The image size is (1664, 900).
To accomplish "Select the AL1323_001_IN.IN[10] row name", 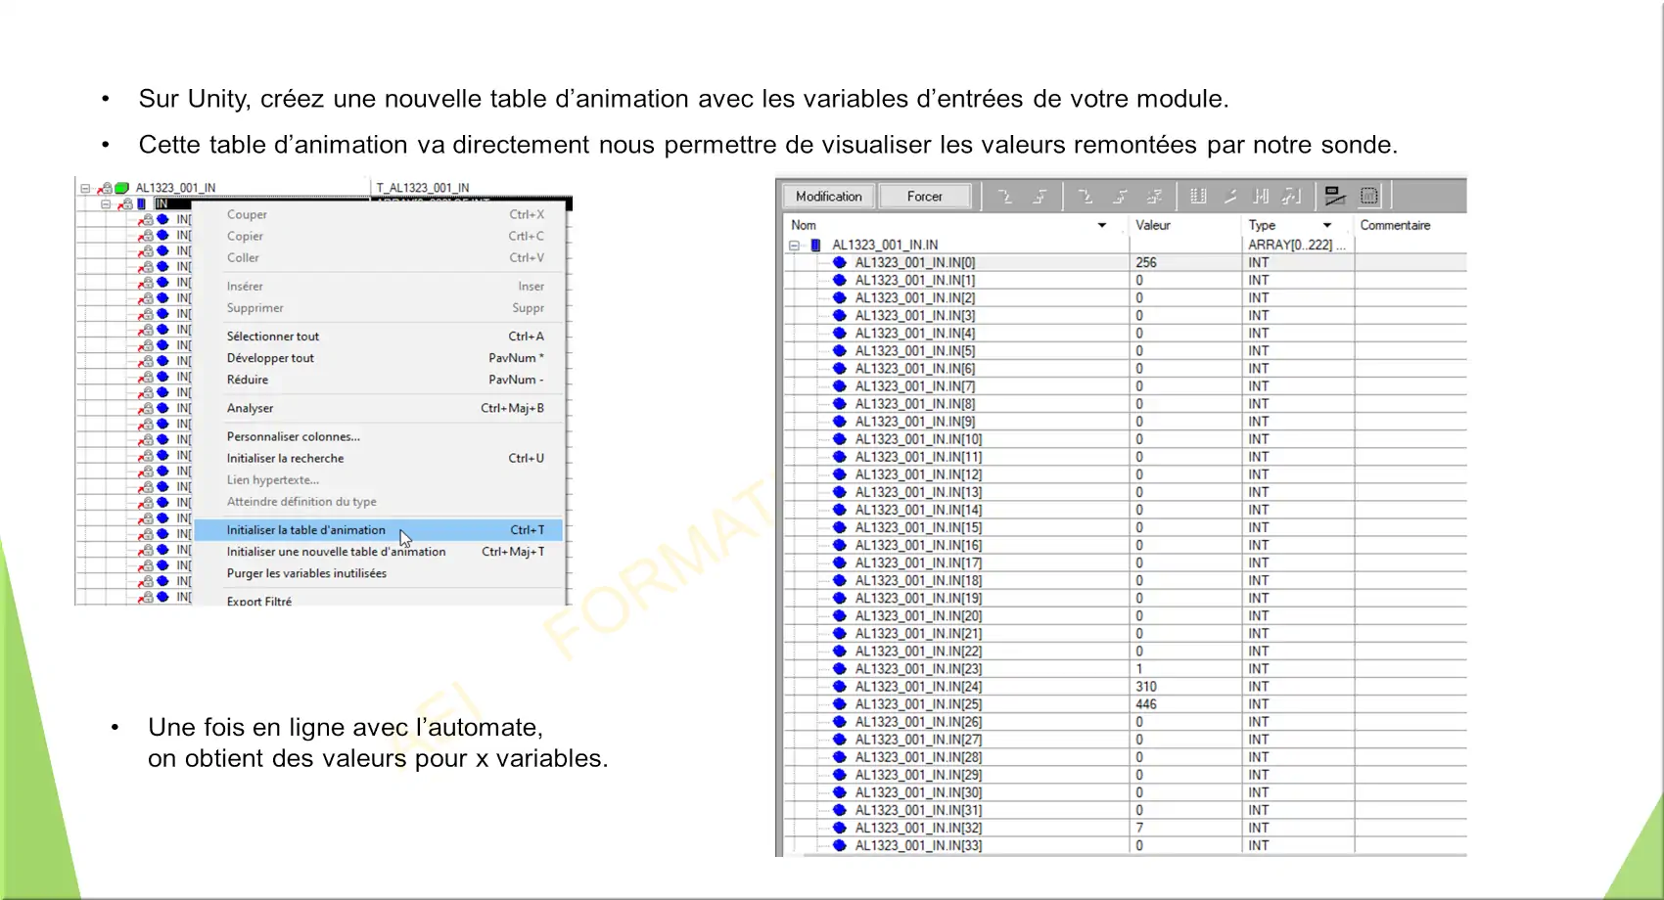I will [x=918, y=439].
